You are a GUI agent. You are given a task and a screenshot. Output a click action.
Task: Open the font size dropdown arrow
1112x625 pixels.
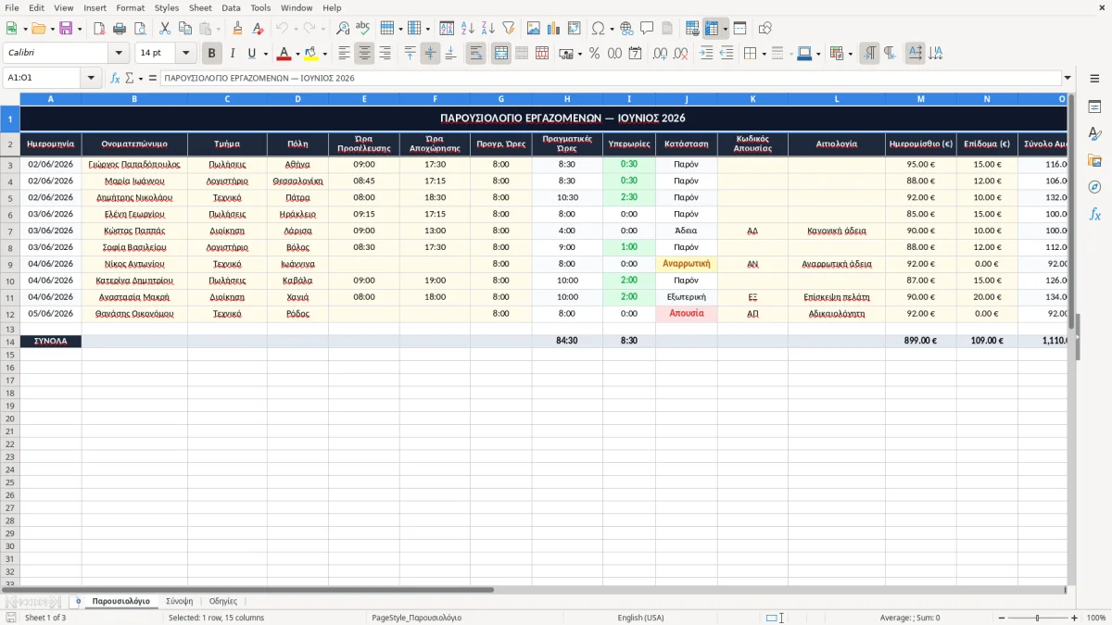tap(186, 54)
